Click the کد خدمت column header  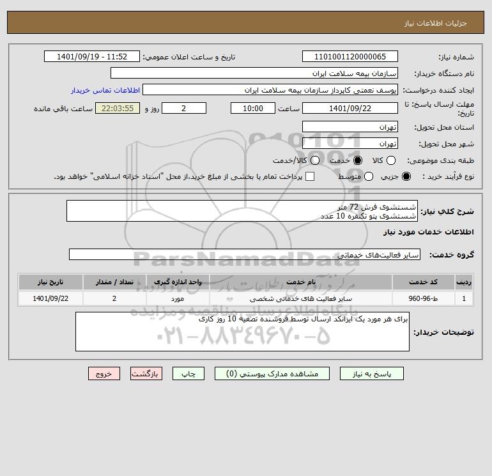point(423,282)
